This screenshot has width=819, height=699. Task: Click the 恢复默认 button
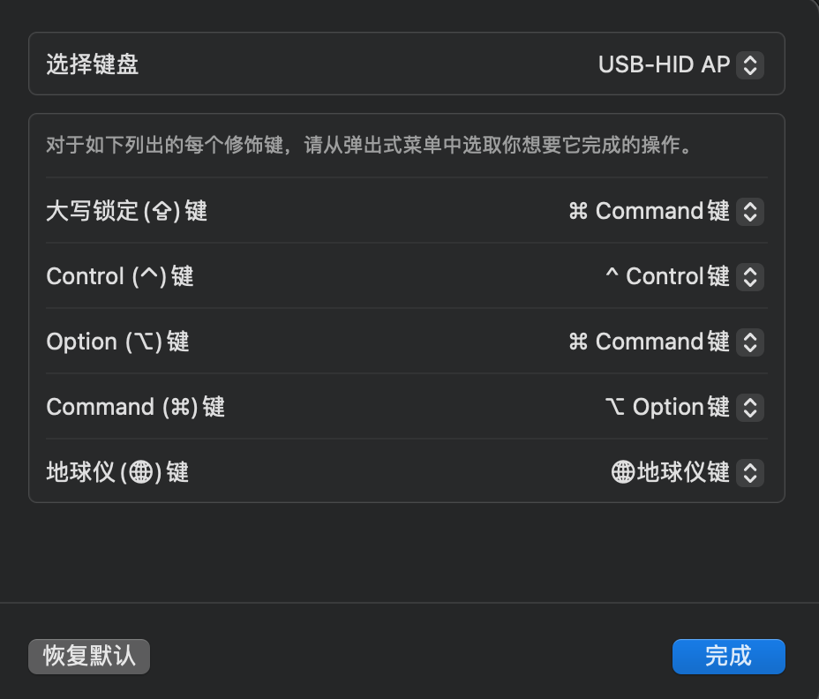(88, 656)
